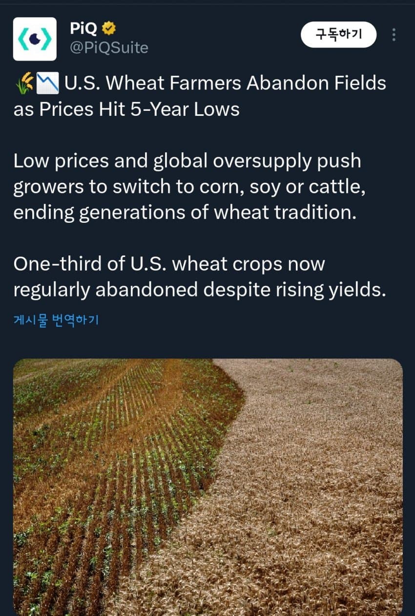Select the PiQ display name
The height and width of the screenshot is (616, 415).
click(84, 29)
